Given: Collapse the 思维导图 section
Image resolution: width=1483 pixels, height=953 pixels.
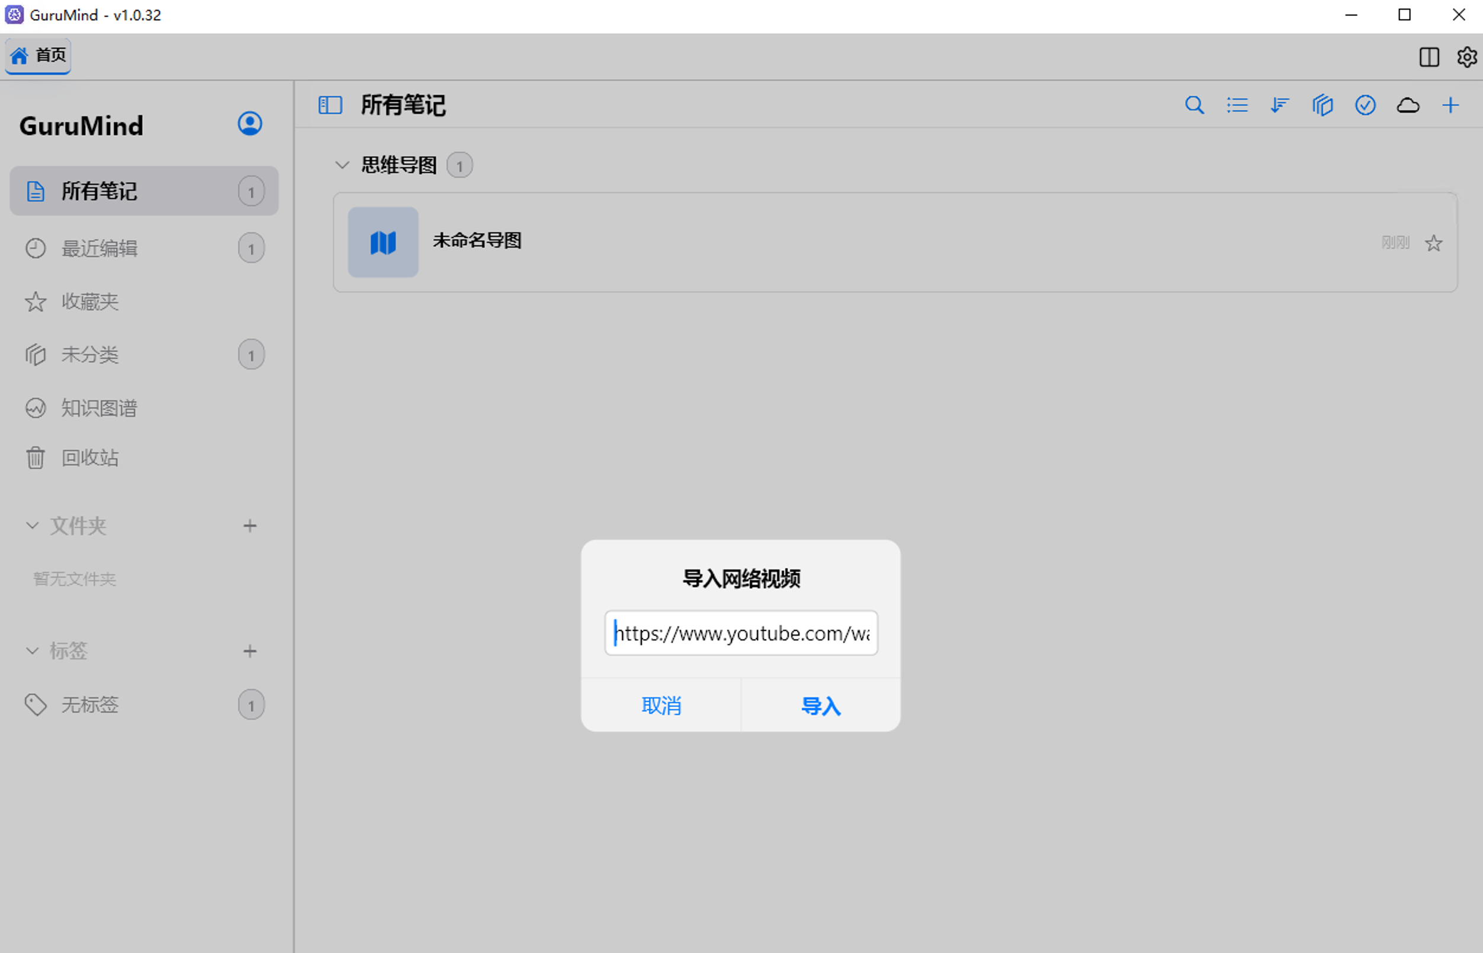Looking at the screenshot, I should click(x=341, y=165).
